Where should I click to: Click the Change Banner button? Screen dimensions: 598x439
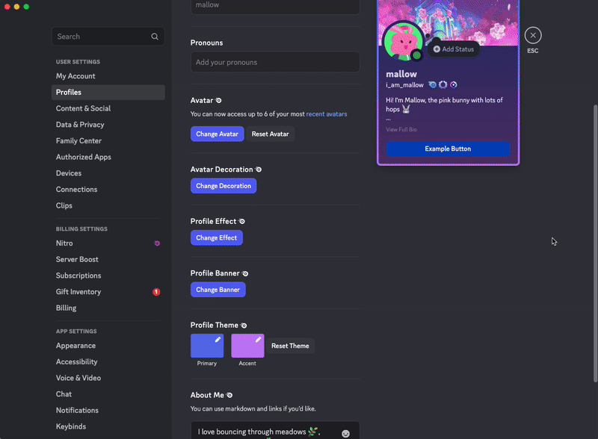(x=218, y=290)
